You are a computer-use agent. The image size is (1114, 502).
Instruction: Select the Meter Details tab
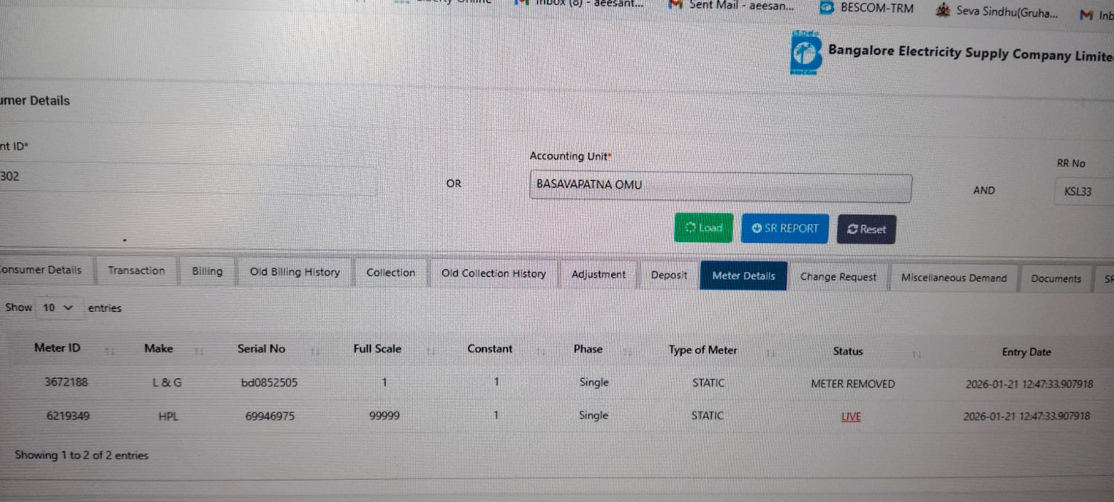[744, 276]
